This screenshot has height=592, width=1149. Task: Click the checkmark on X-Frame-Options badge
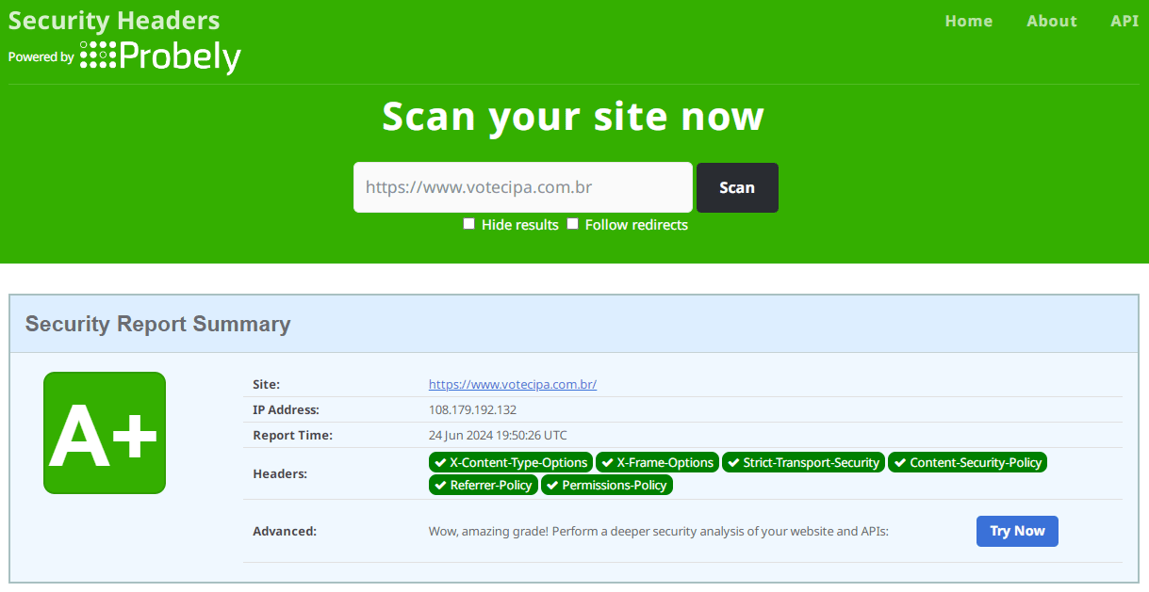(611, 462)
